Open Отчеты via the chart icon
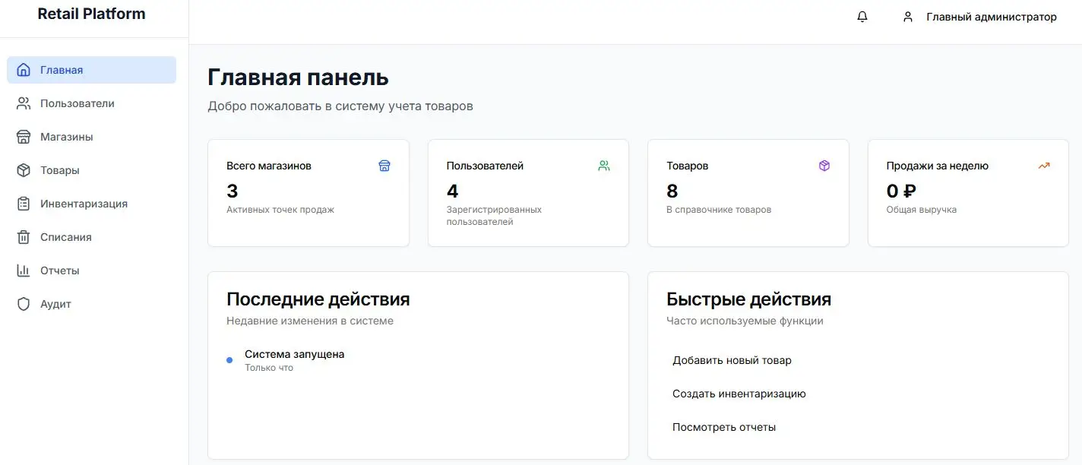1082x465 pixels. click(23, 270)
